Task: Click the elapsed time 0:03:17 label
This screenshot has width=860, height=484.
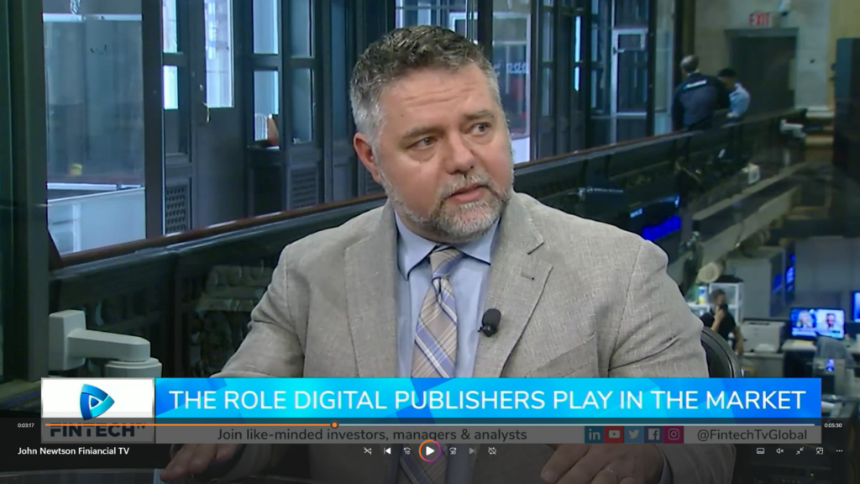Action: (x=25, y=425)
